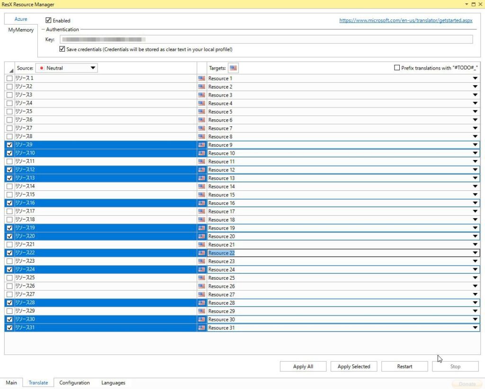
Task: Open the Configuration tab
Action: (x=74, y=382)
